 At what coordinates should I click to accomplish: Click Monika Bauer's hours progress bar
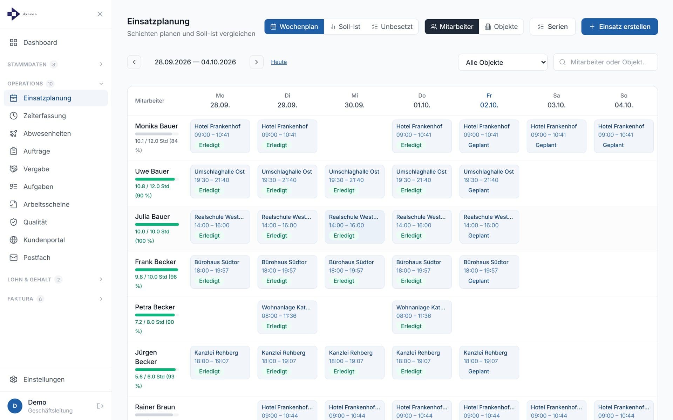click(157, 134)
